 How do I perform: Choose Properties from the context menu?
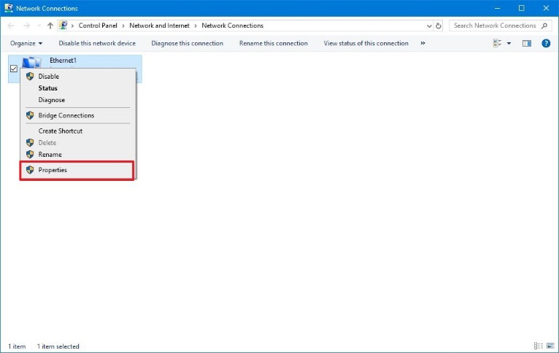[53, 170]
